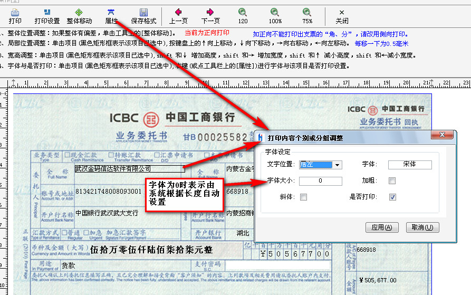Open the 文字位置 text position dropdown
Screen dimensions: 471x295
338,165
